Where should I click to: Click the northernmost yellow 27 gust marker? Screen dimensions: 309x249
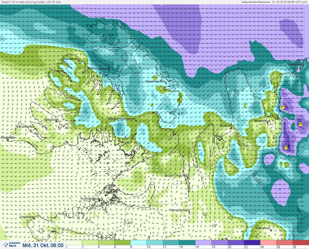(283, 107)
